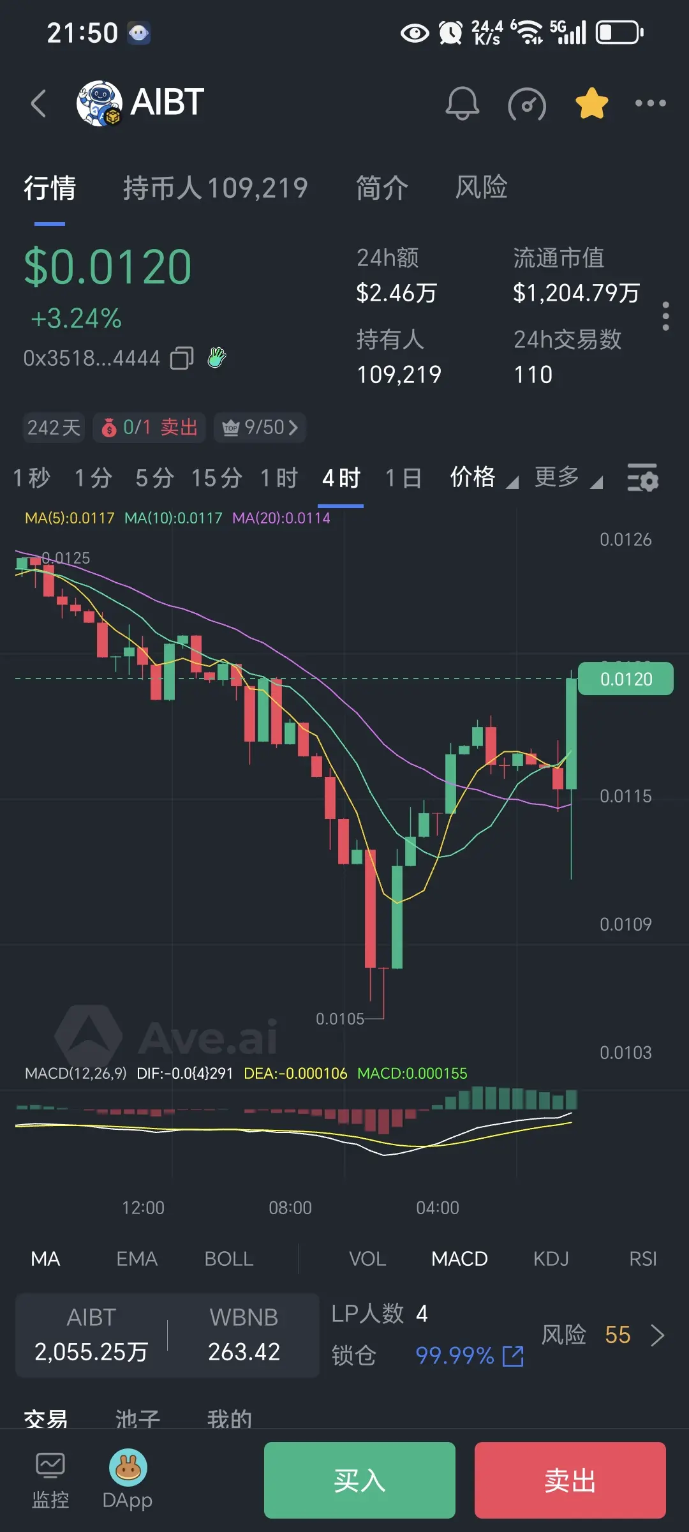The image size is (689, 1532).
Task: Tap the price alert bell icon
Action: point(462,103)
